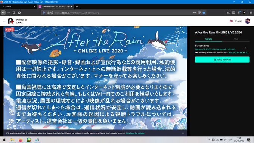
Task: Close the After the Rain tab
Action: (71, 7)
